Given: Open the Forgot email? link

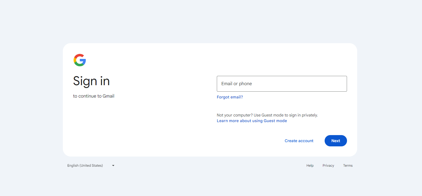Looking at the screenshot, I should [x=230, y=97].
